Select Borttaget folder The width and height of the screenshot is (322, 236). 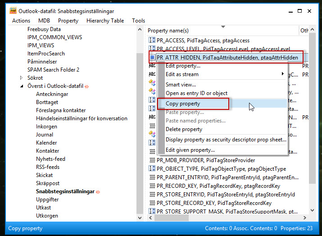pyautogui.click(x=47, y=102)
